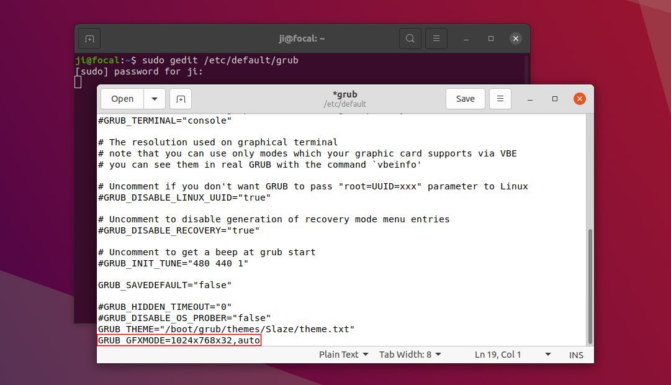Click the gedit vertical scrollbar
Viewport: 671px width, 385px height.
click(590, 286)
